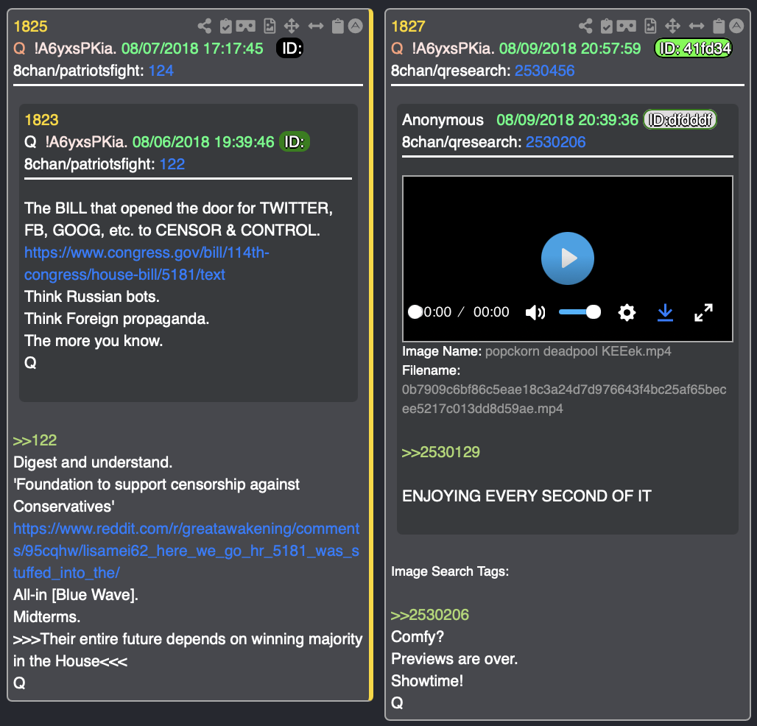Click the plain clipboard icon on post 1825
Screen dimensions: 757x726
(x=338, y=26)
